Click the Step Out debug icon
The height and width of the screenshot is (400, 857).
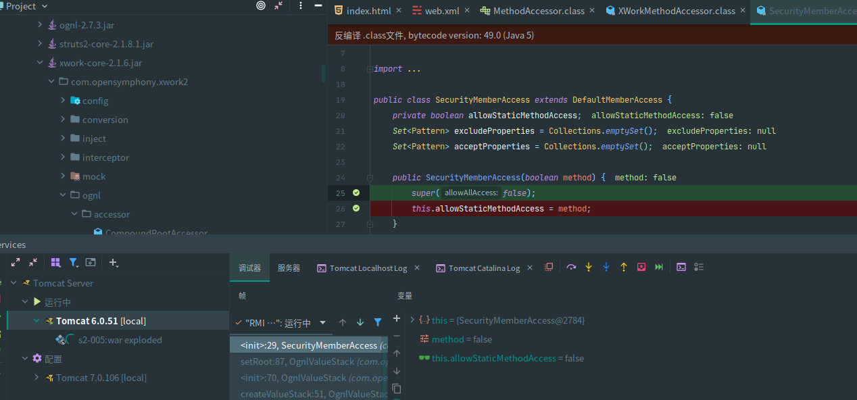624,268
